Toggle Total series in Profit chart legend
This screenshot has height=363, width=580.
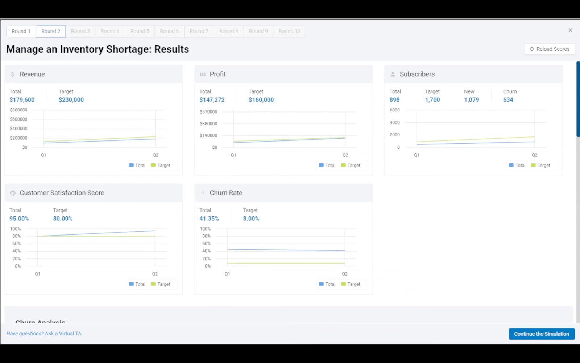[x=327, y=166]
